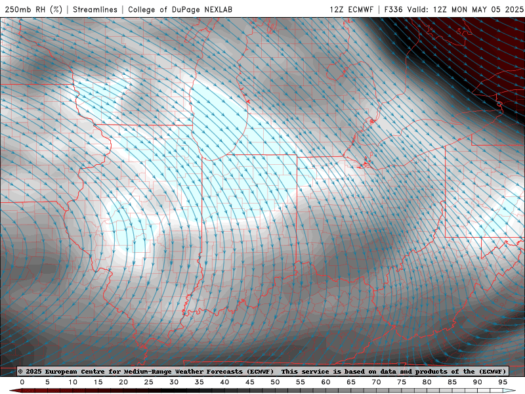The width and height of the screenshot is (525, 394).
Task: Click the color scale label "40"
Action: click(224, 382)
